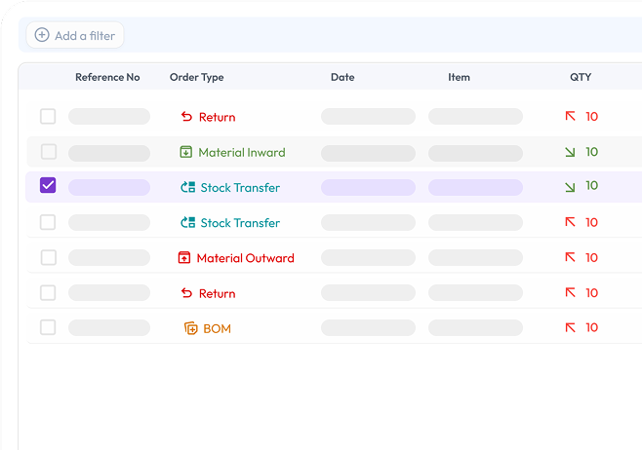Check the first Return row checkbox
The width and height of the screenshot is (642, 450).
coord(48,117)
